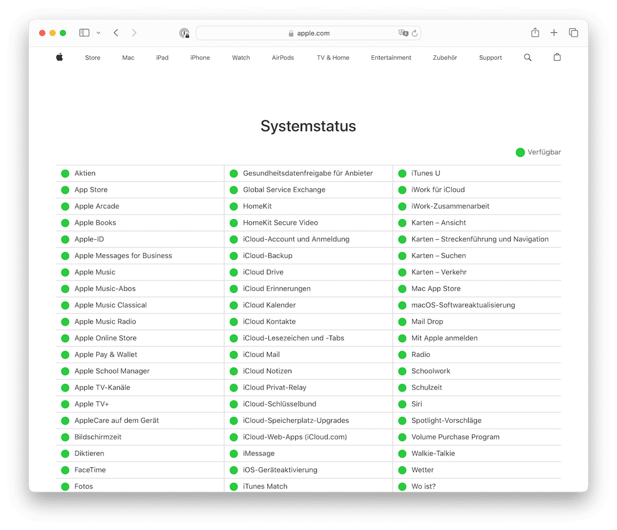Viewport: 617px width, 530px height.
Task: Go back to the previous page
Action: point(116,33)
